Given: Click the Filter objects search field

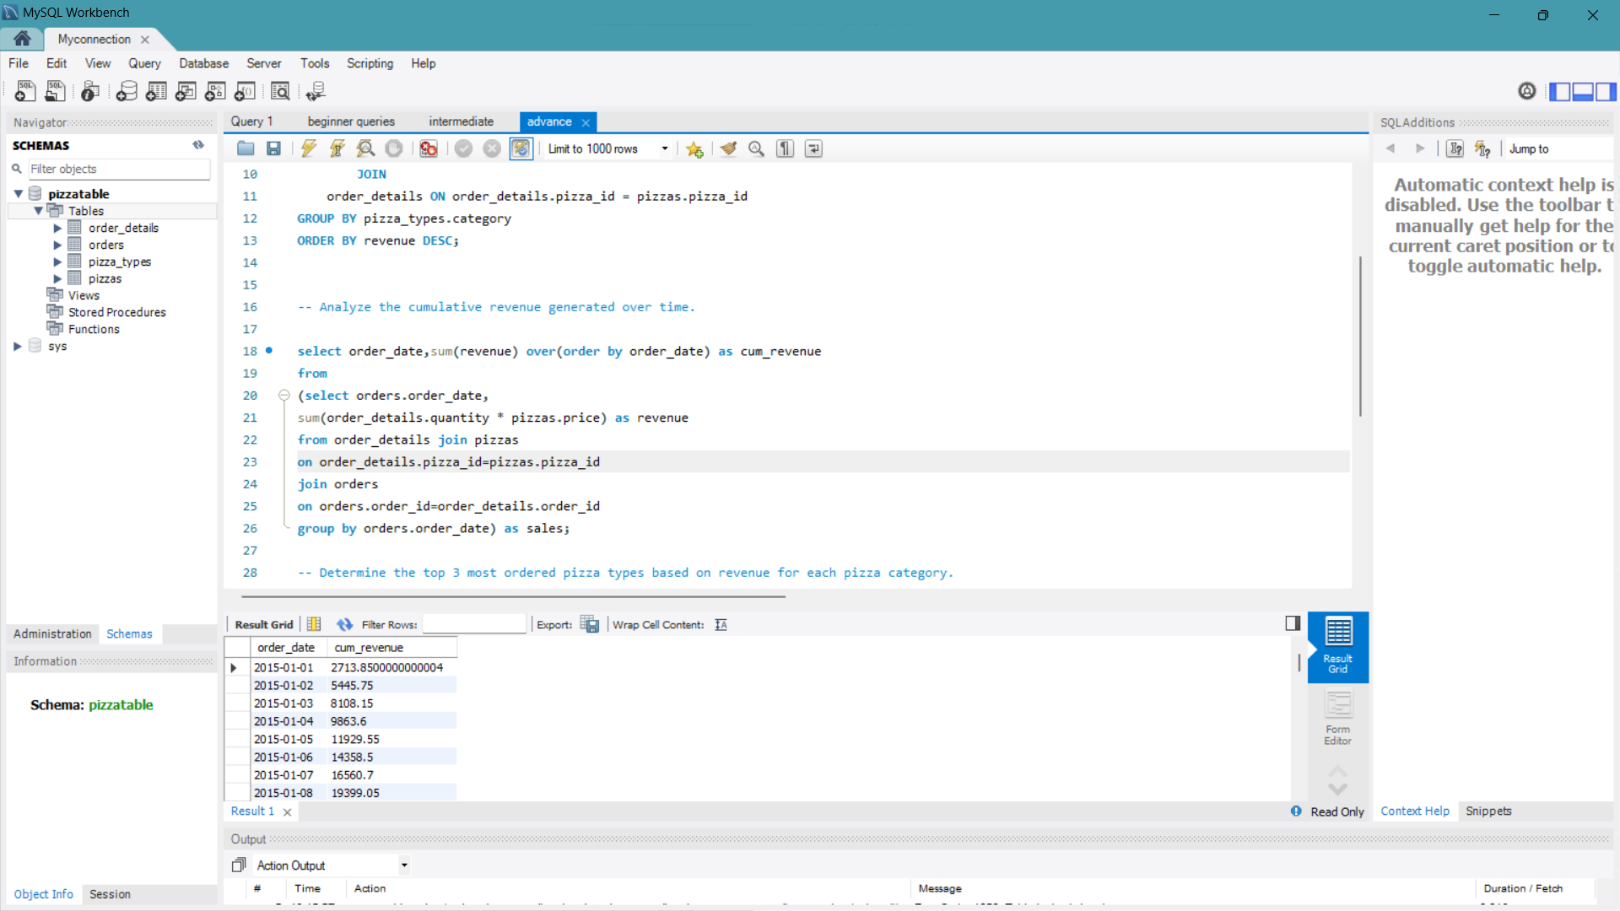Looking at the screenshot, I should 119,169.
